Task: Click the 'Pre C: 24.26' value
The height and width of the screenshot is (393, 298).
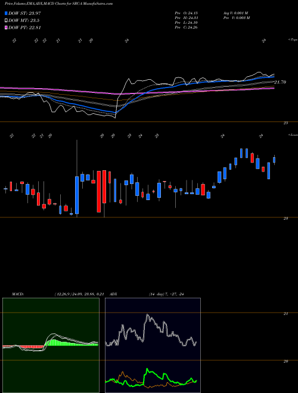Action: (187, 27)
